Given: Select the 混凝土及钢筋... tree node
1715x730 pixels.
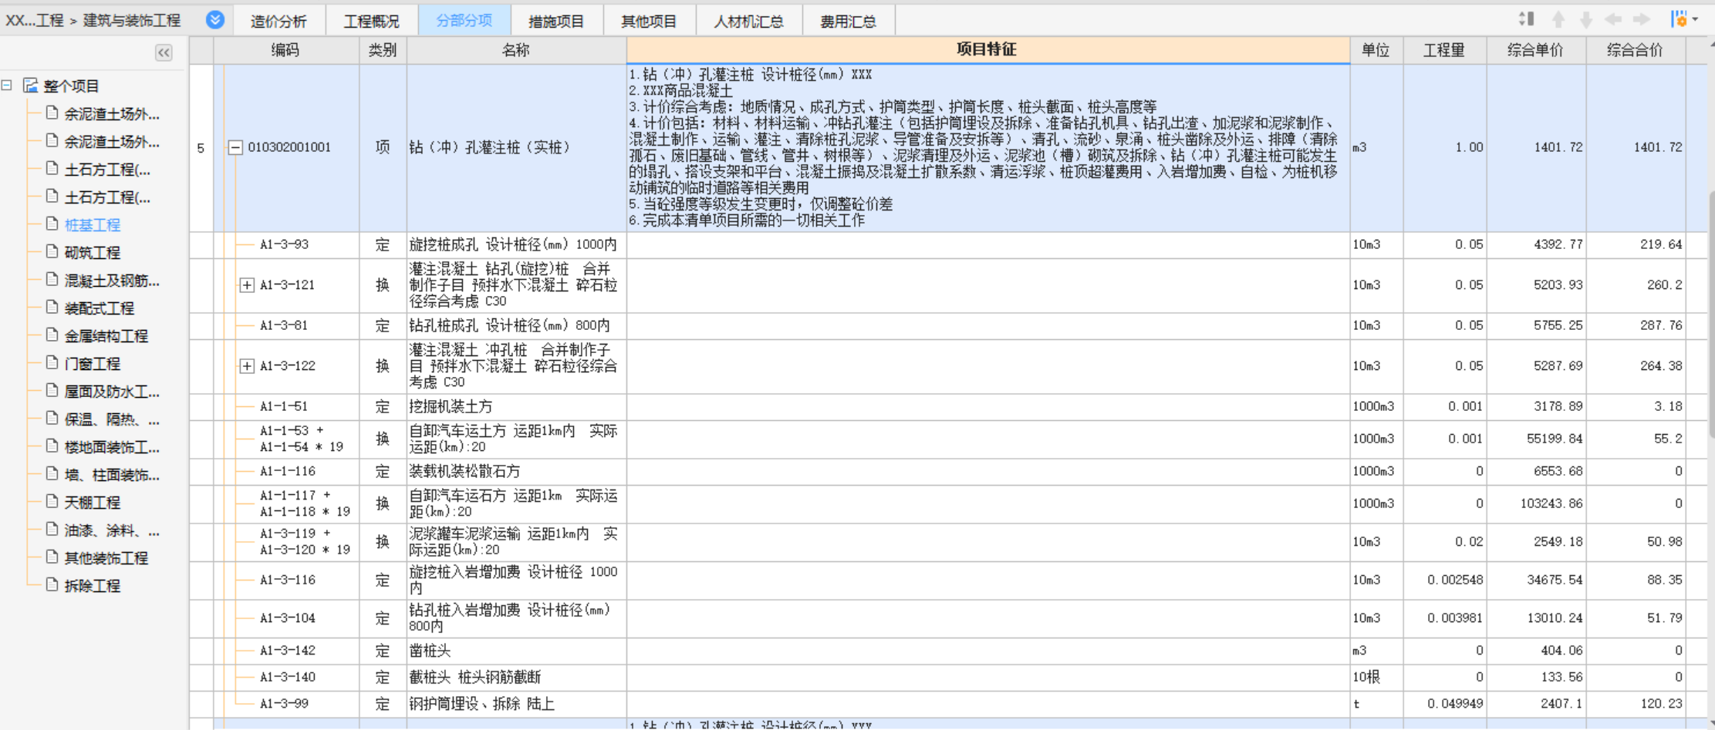Looking at the screenshot, I should pos(112,281).
